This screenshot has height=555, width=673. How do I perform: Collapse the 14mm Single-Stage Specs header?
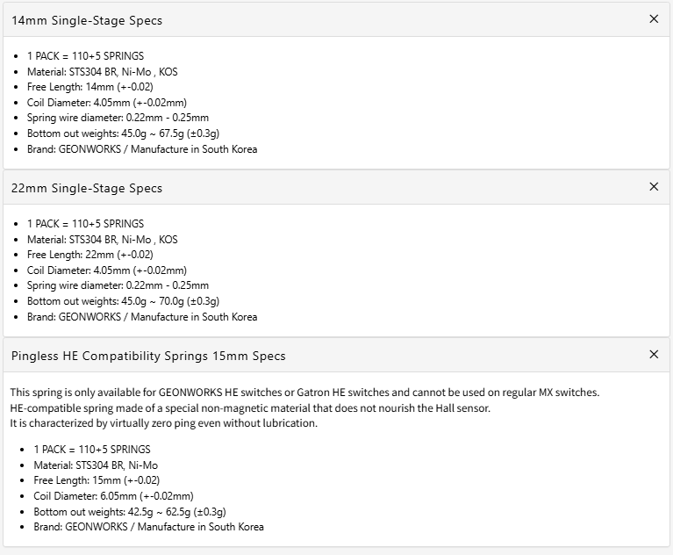point(87,20)
